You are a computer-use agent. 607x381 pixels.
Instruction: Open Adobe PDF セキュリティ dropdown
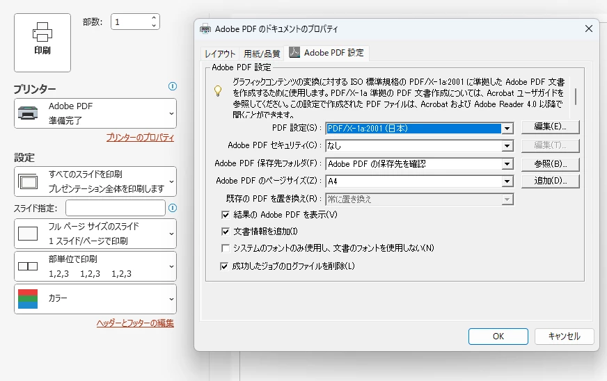(507, 146)
